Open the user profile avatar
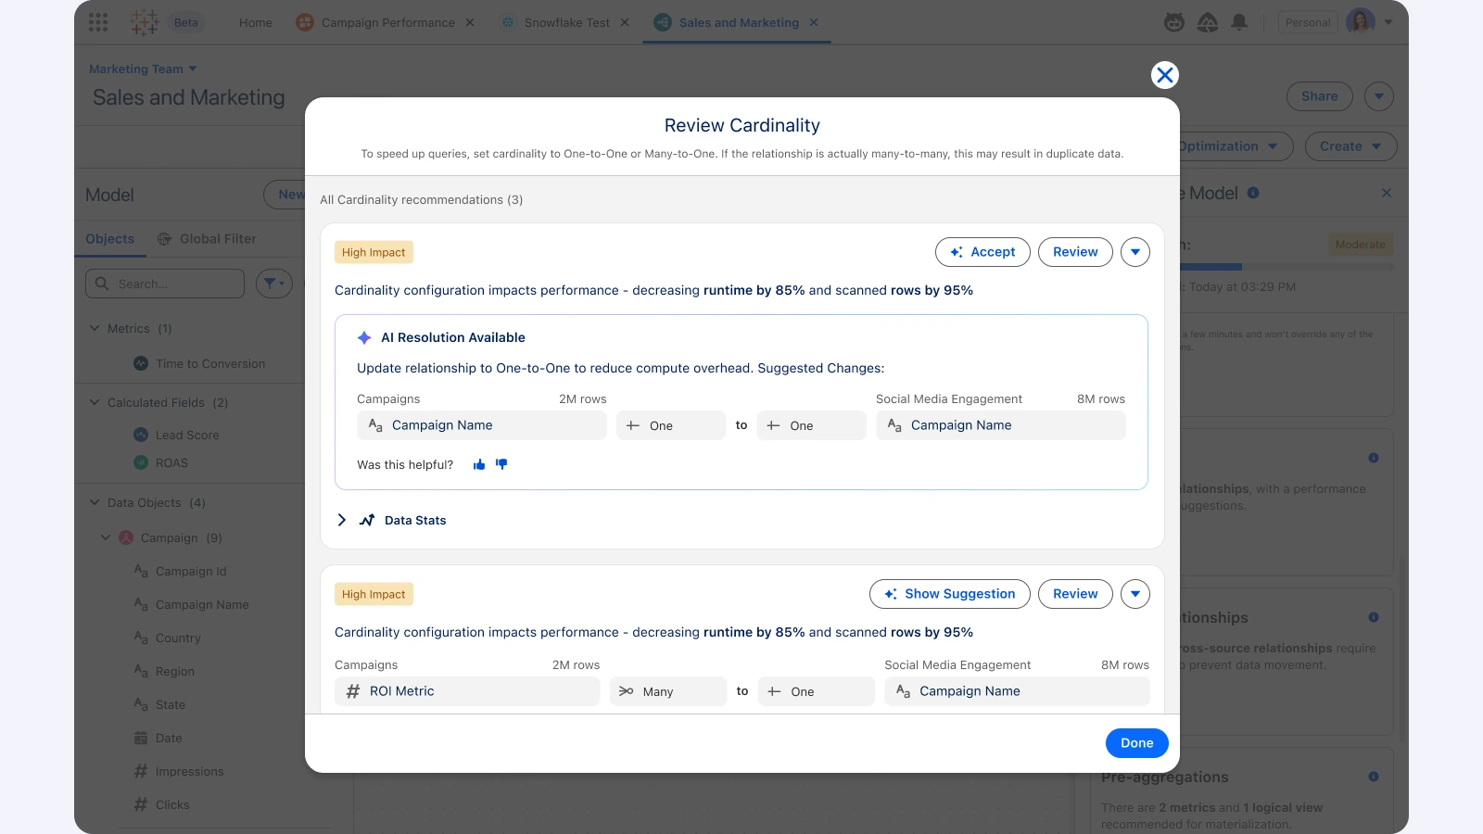1483x834 pixels. point(1360,22)
